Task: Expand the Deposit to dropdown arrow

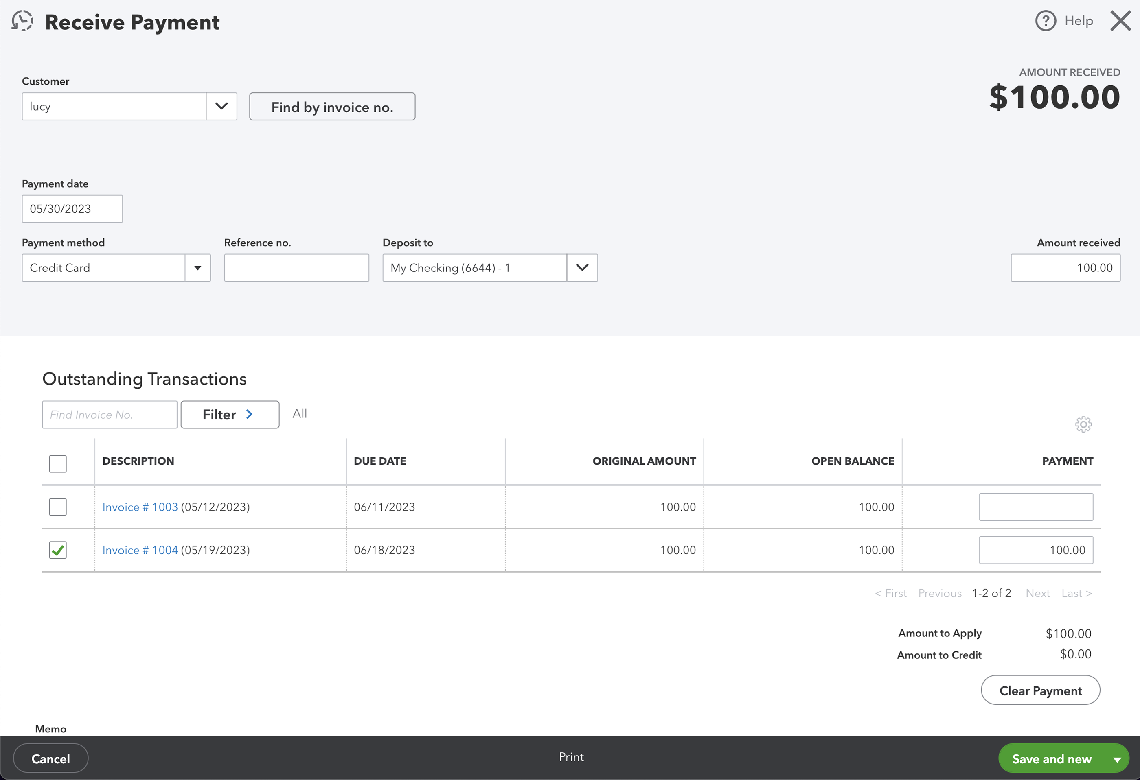Action: click(582, 268)
